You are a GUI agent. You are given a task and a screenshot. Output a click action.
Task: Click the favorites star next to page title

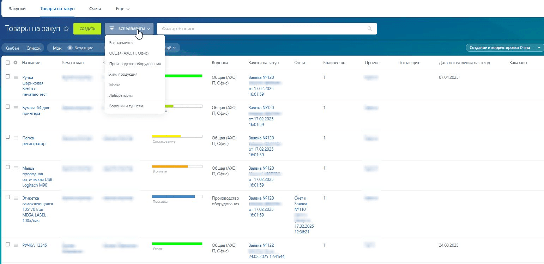66,29
